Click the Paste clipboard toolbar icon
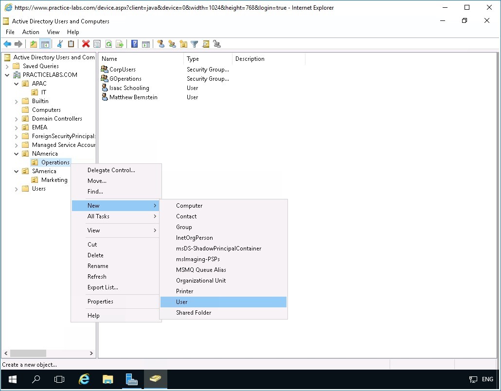The height and width of the screenshot is (391, 501). [71, 44]
